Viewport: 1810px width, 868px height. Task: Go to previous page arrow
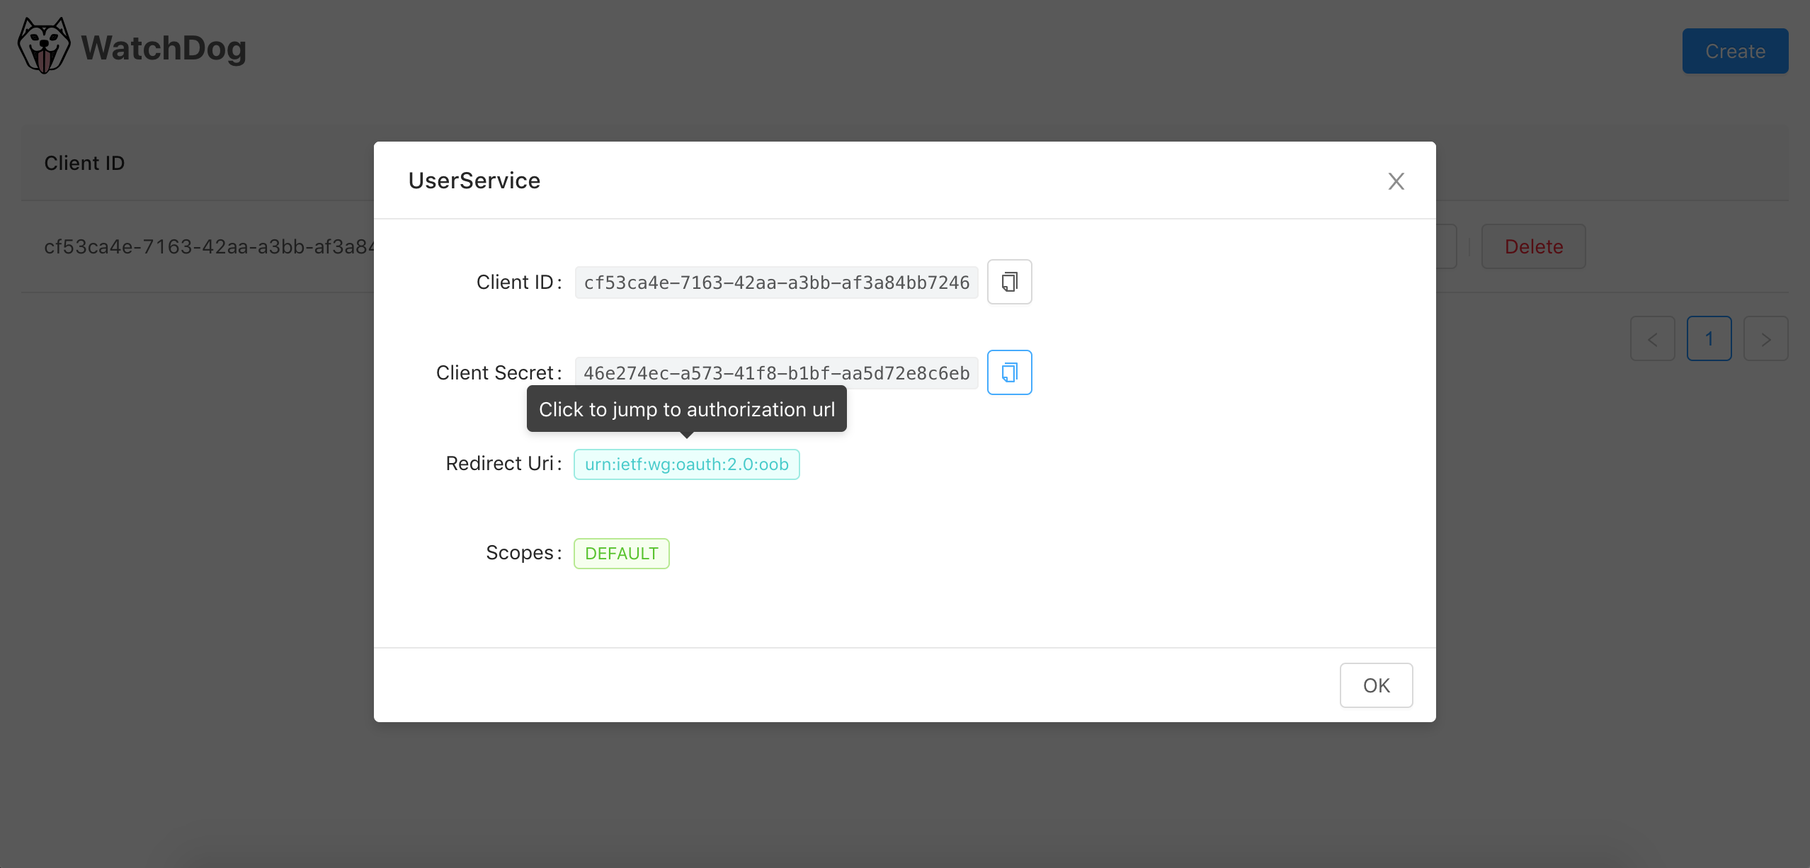coord(1652,339)
